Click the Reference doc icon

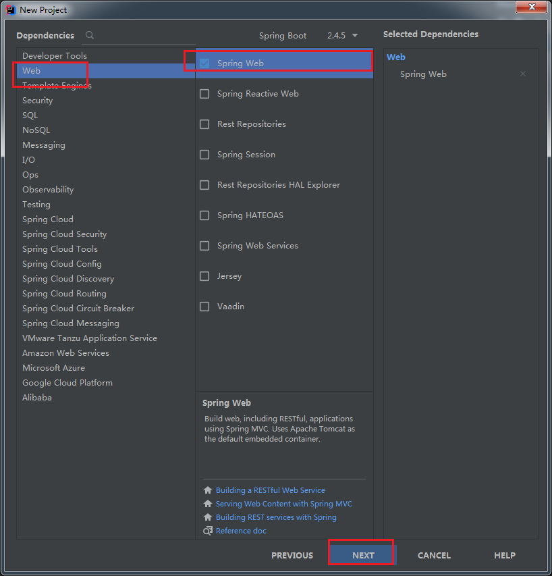click(x=208, y=531)
